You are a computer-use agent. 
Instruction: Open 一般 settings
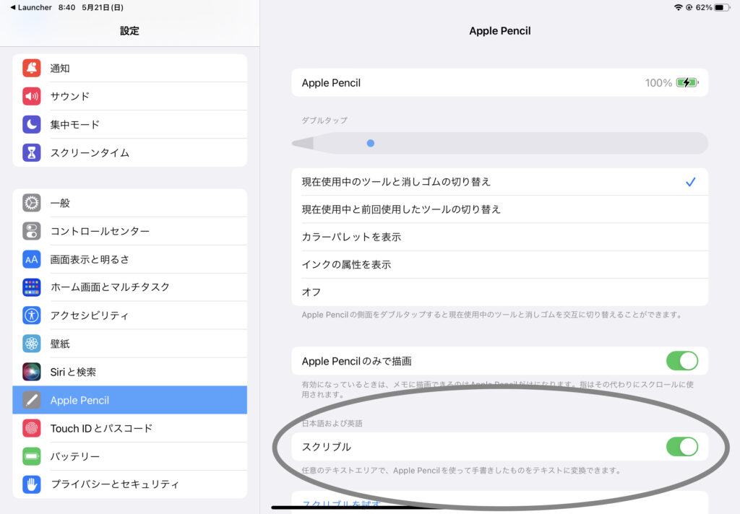pyautogui.click(x=130, y=203)
